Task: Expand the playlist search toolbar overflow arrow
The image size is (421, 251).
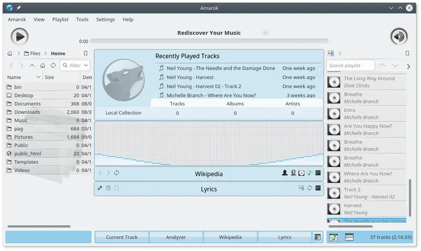Action: [x=408, y=66]
